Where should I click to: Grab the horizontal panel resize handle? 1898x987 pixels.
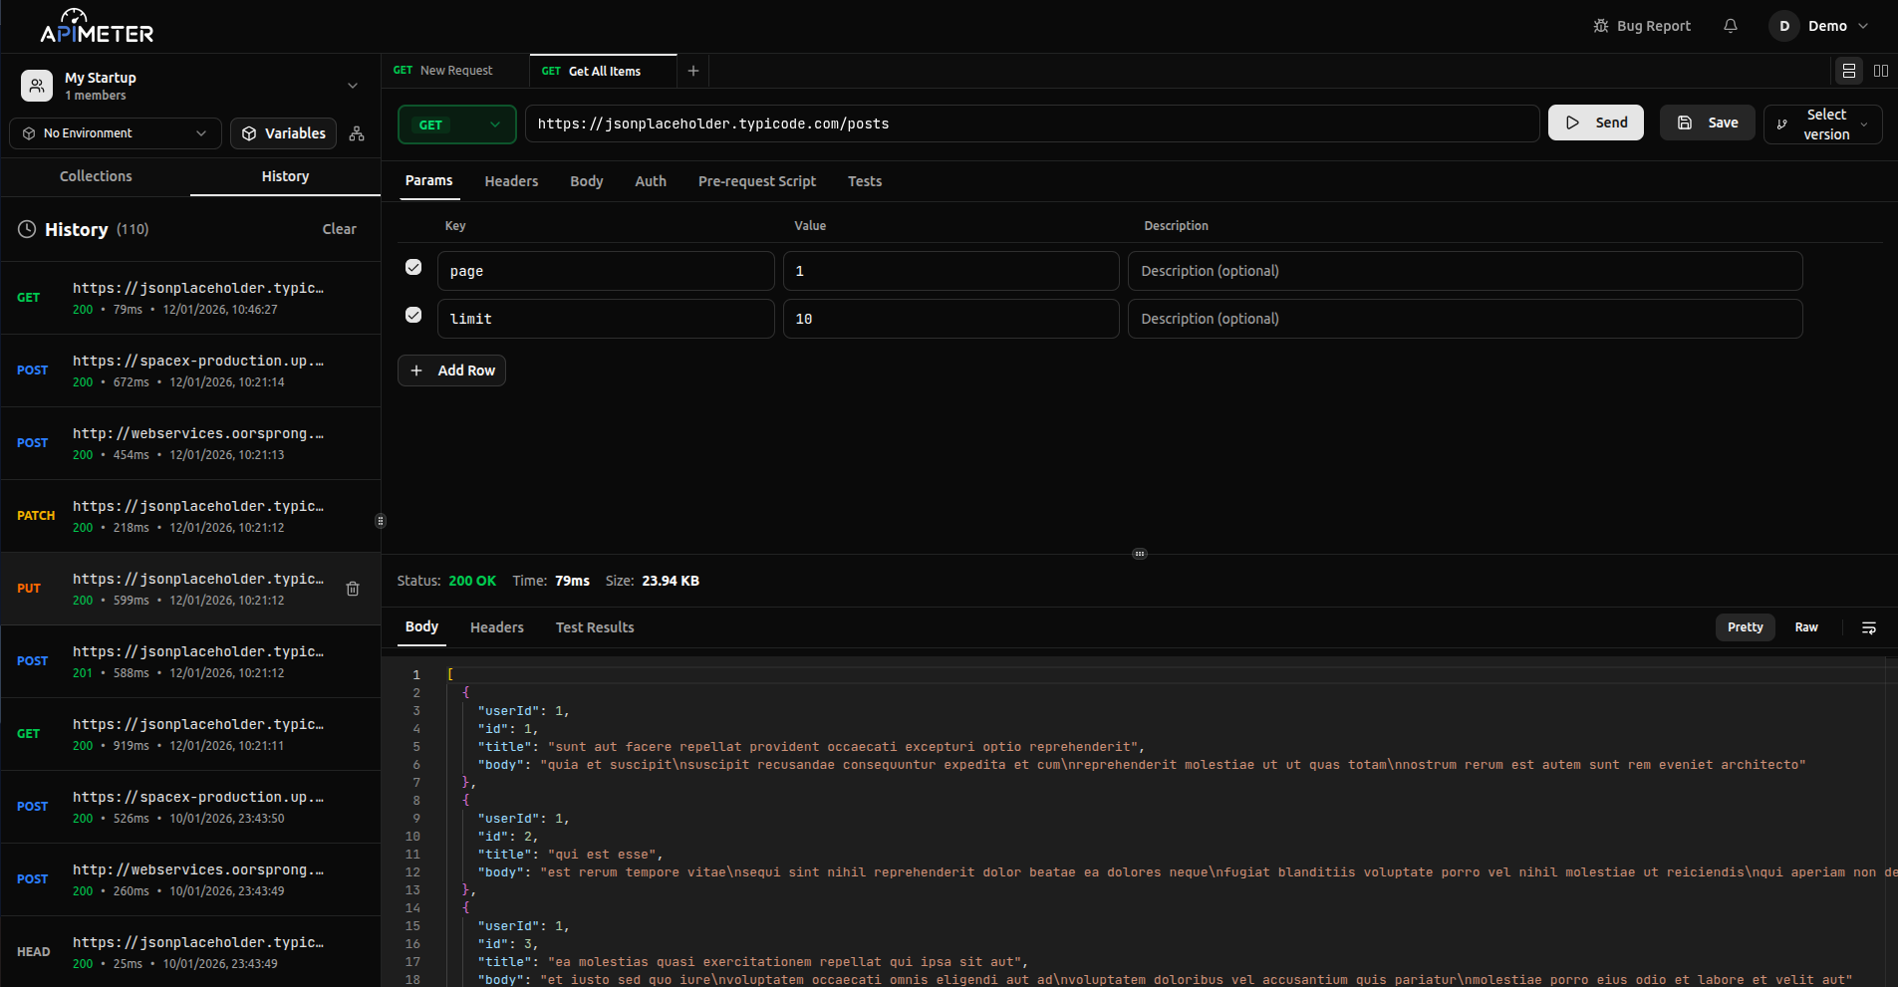pyautogui.click(x=1140, y=554)
